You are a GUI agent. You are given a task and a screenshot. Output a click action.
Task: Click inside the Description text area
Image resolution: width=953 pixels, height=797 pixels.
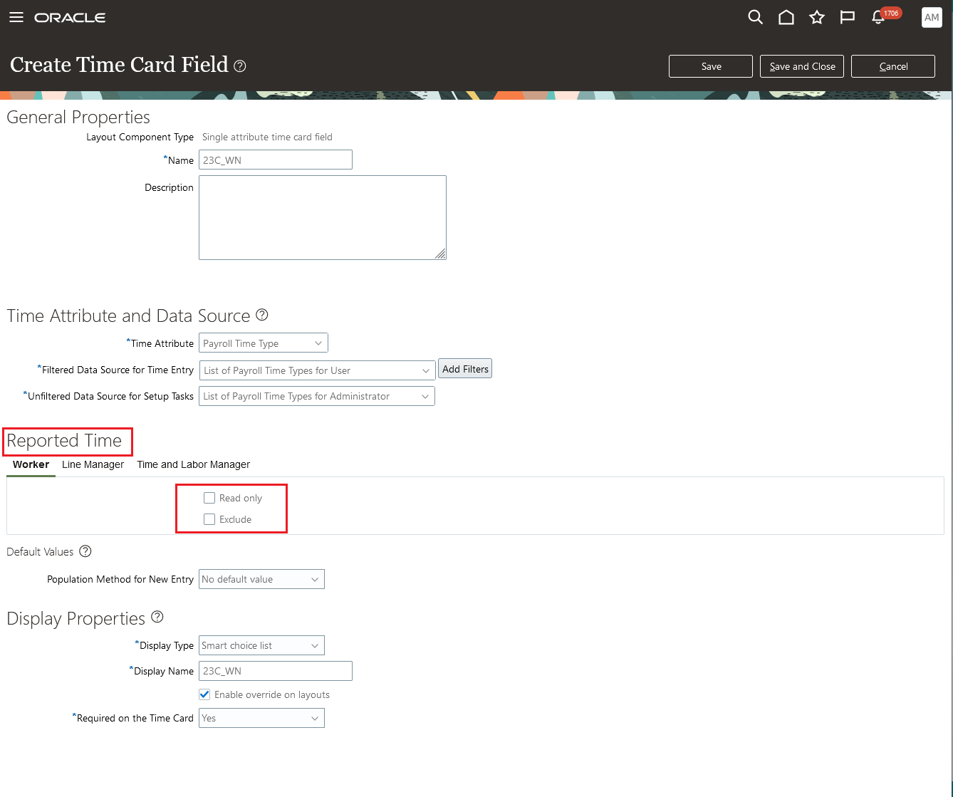(322, 217)
